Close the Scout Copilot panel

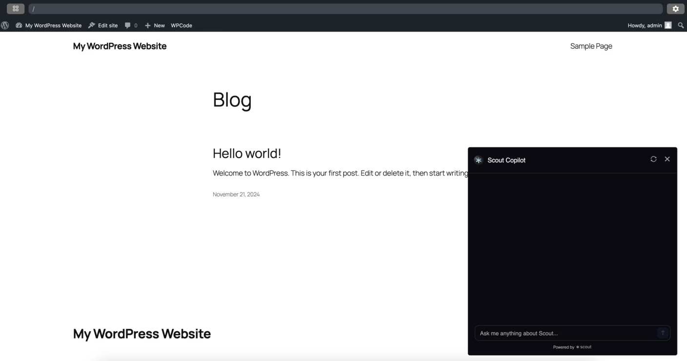[x=667, y=159]
